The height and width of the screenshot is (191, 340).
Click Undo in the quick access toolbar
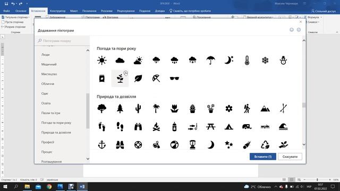[x=13, y=4]
